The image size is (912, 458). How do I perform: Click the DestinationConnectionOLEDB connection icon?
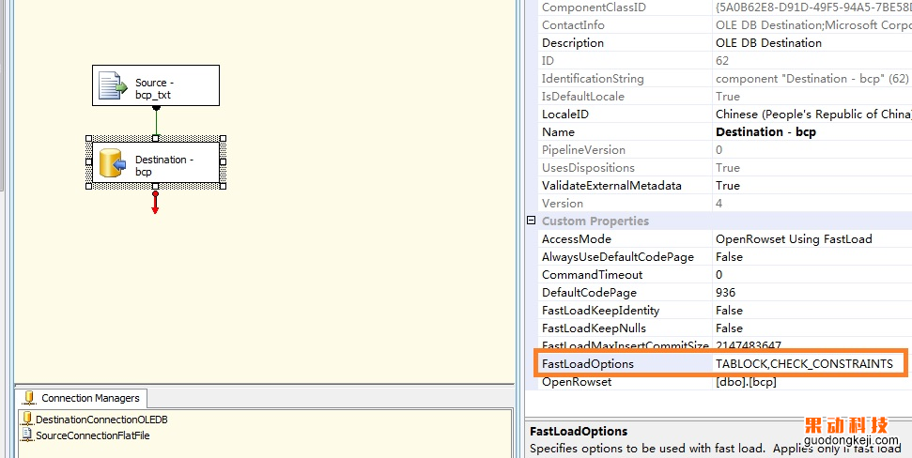(x=27, y=420)
